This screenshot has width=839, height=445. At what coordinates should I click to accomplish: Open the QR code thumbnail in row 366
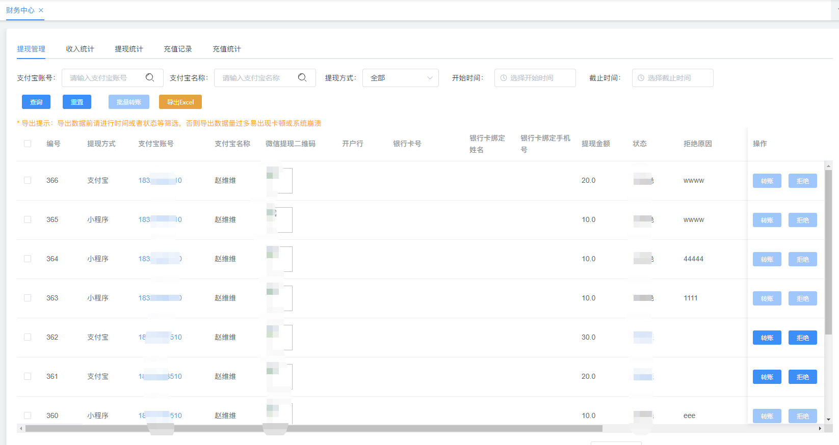(279, 180)
